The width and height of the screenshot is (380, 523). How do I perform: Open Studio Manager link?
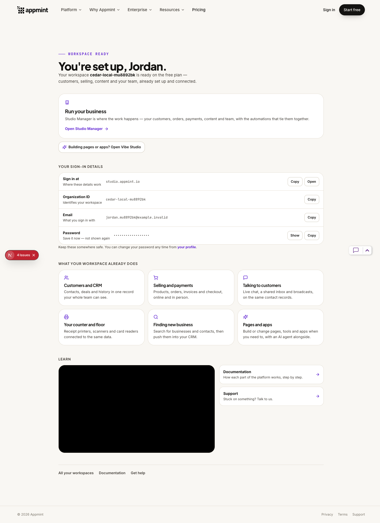coord(87,129)
